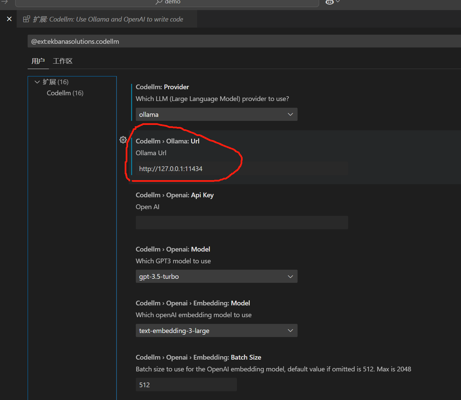Select Codellm (16) in the settings tree

[x=65, y=93]
